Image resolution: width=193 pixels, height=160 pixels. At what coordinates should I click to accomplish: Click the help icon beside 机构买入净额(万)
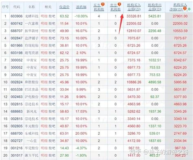coord(185,9)
